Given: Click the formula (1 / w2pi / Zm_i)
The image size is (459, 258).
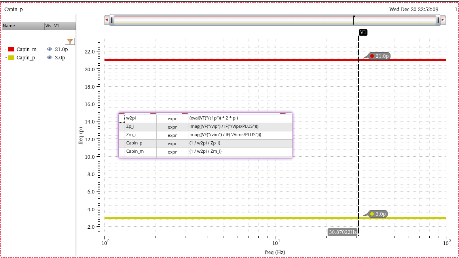Looking at the screenshot, I should 205,152.
